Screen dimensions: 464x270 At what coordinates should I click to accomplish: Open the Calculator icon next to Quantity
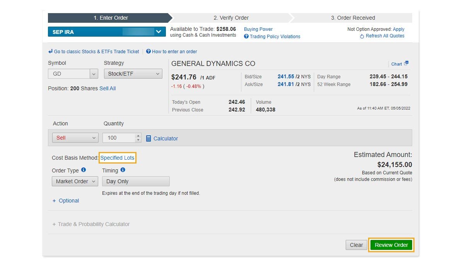click(x=148, y=138)
